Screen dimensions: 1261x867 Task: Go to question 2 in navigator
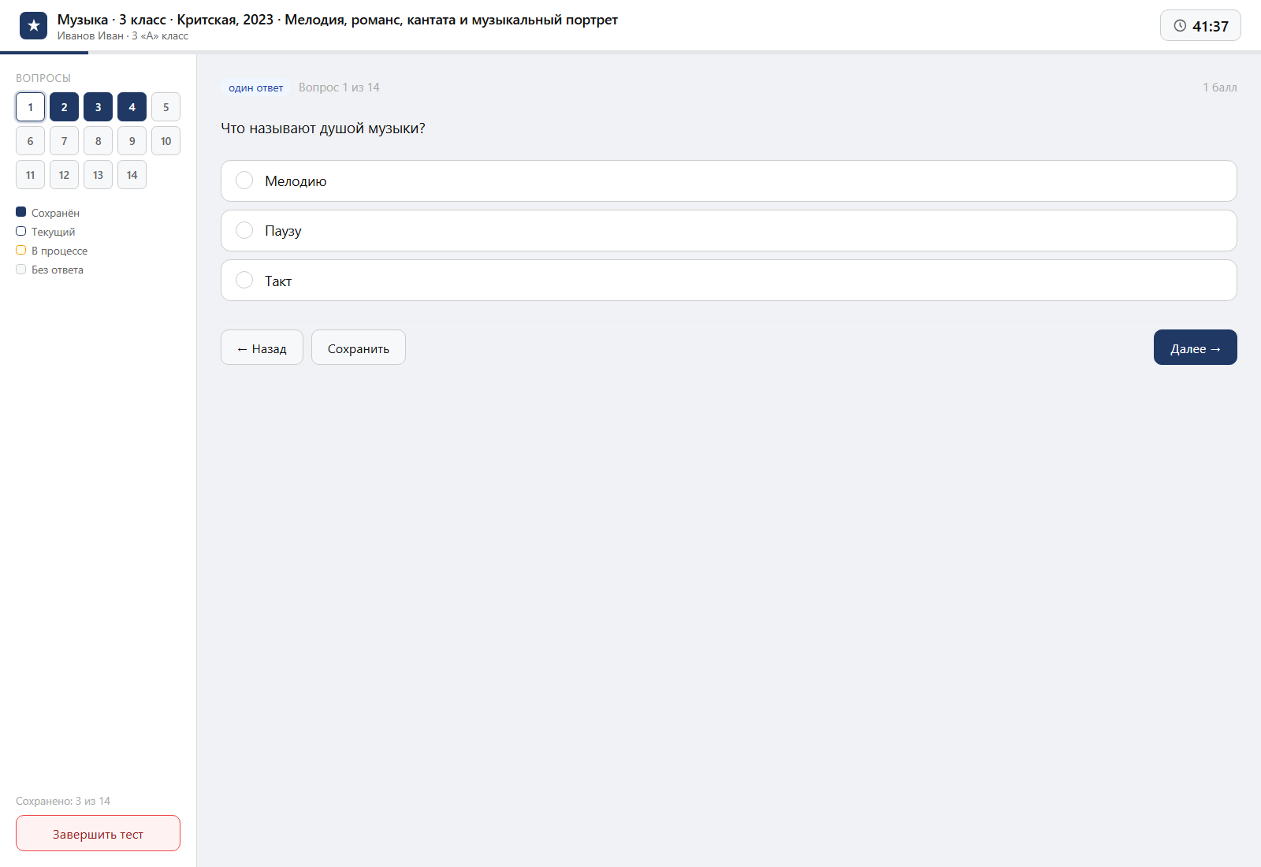coord(64,107)
